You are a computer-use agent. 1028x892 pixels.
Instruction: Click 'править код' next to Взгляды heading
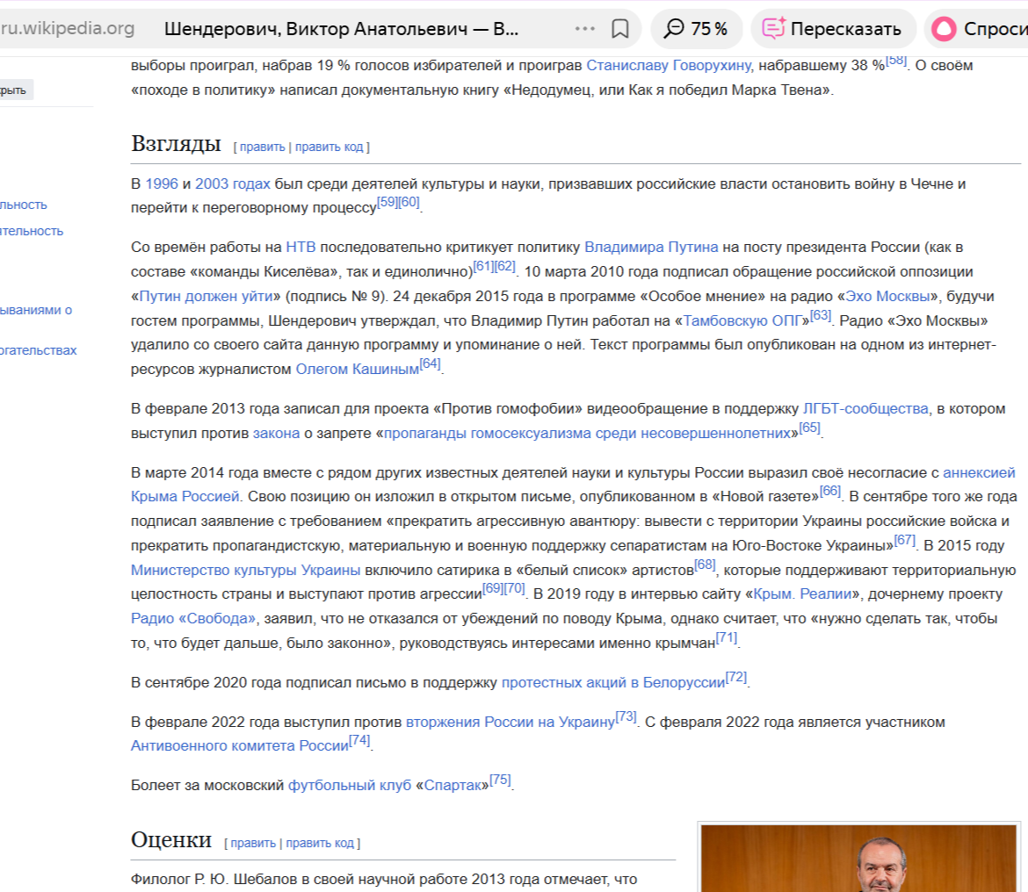(329, 147)
